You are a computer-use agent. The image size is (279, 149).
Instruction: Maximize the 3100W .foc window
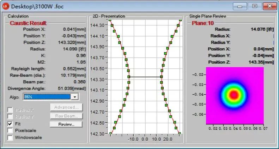pyautogui.click(x=254, y=6)
